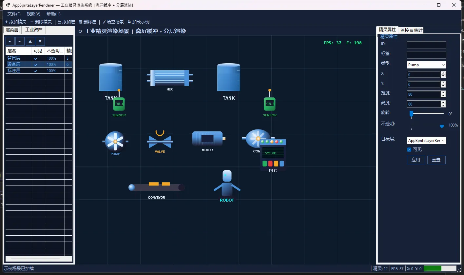The width and height of the screenshot is (464, 275).
Task: Select the MOTOR sprite
Action: (x=207, y=138)
